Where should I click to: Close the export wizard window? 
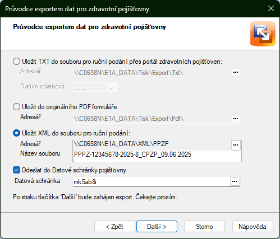point(271,8)
